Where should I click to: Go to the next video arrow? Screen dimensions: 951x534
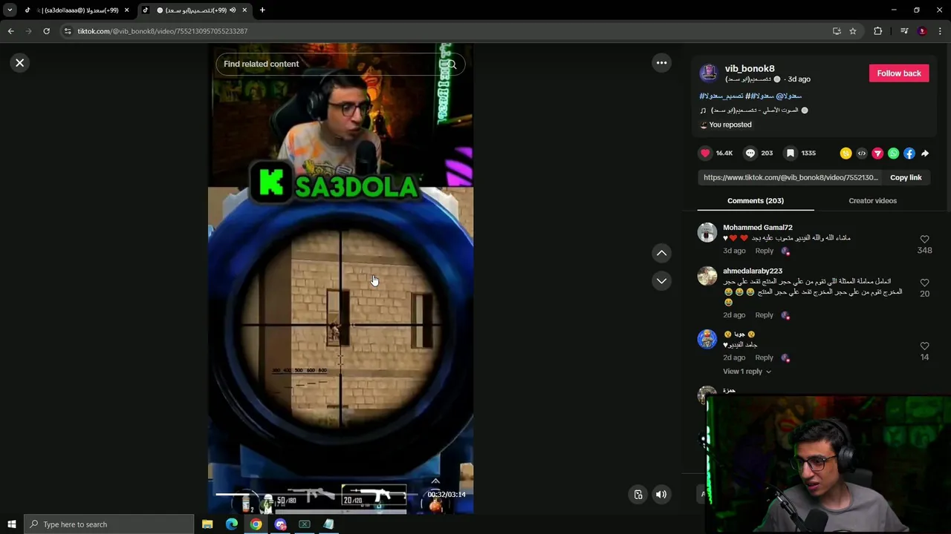coord(661,281)
